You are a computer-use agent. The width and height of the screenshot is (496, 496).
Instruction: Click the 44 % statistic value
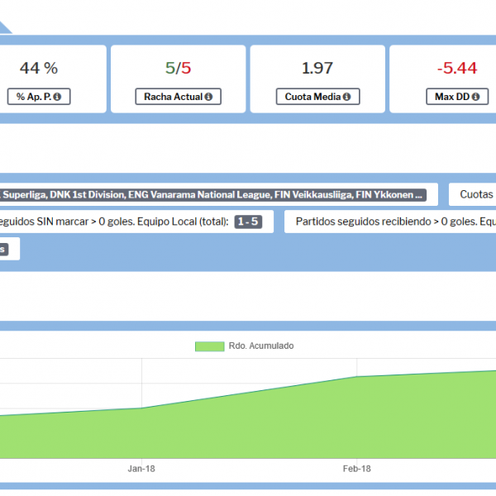(39, 68)
